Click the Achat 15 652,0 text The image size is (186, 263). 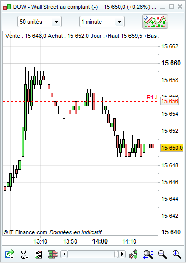(68, 36)
